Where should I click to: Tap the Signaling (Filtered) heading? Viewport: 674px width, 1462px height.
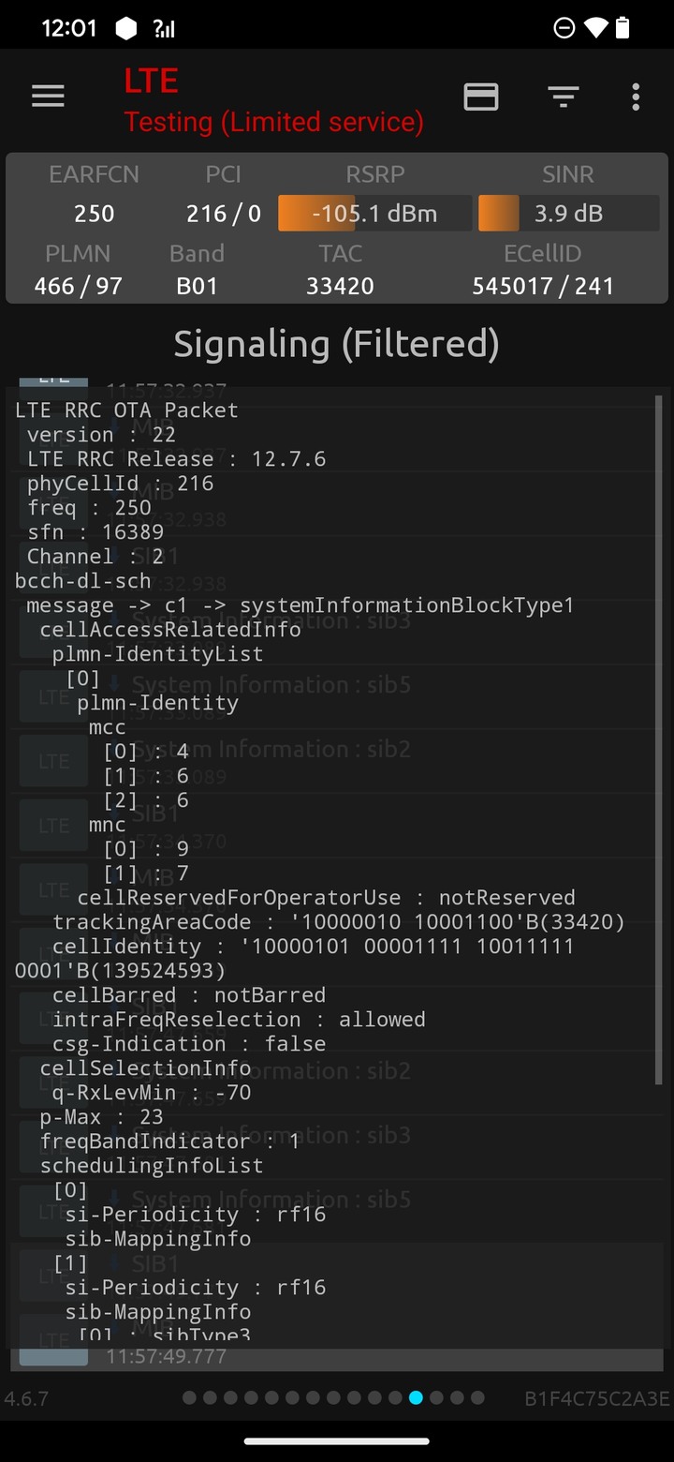[x=336, y=344]
